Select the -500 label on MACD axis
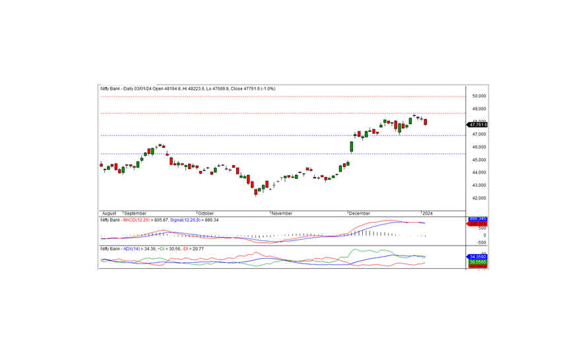 (x=482, y=242)
